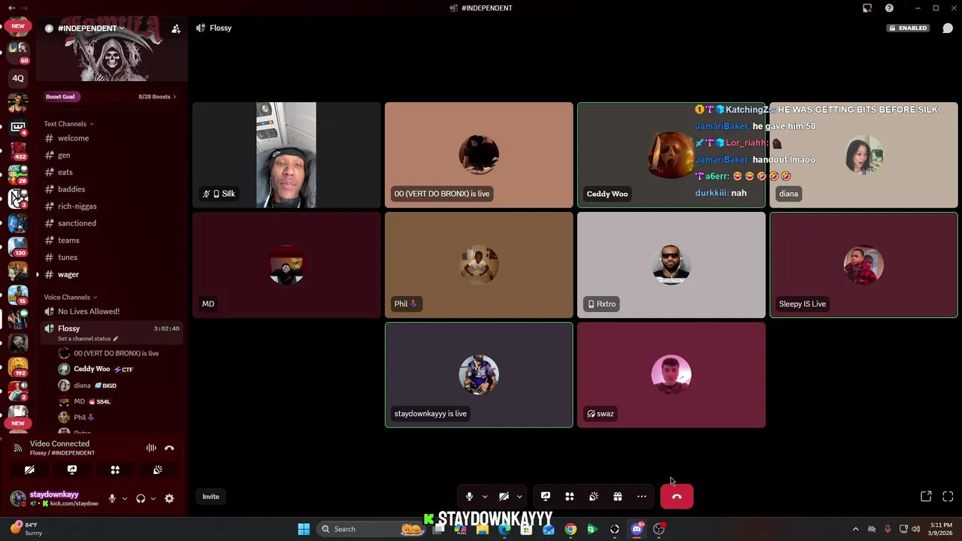The height and width of the screenshot is (541, 962).
Task: Click the Help question mark icon
Action: tap(889, 8)
